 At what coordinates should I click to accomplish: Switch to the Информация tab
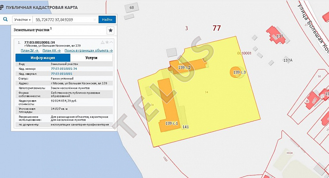coord(43,58)
